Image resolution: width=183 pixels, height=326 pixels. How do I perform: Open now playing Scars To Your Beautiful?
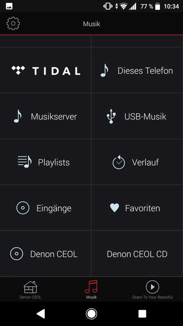[x=152, y=290]
